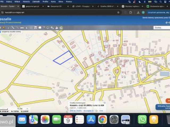This screenshot has width=170, height=127.
Task: Select the line measurement tool in map toolbar
Action: 13,28
